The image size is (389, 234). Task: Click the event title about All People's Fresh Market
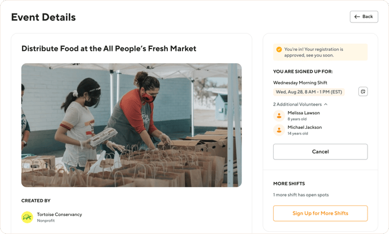pyautogui.click(x=109, y=49)
